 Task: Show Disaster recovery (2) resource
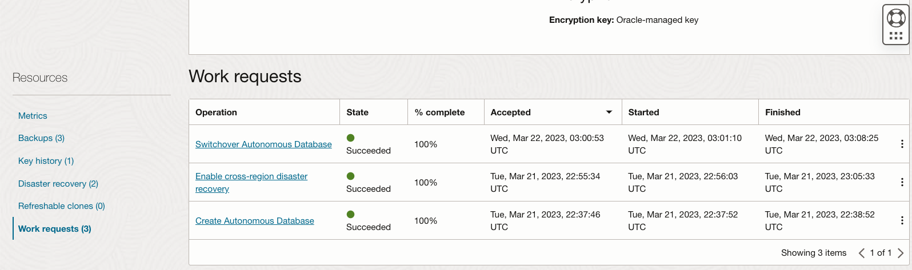(58, 184)
